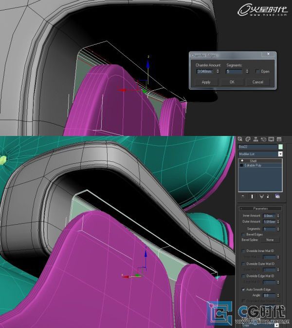
Task: Click the Pin Stack icon
Action: click(243, 196)
